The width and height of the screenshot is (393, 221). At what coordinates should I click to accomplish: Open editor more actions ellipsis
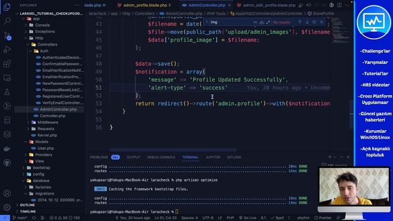click(347, 5)
